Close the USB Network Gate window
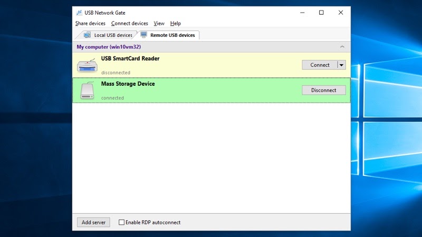 (341, 13)
